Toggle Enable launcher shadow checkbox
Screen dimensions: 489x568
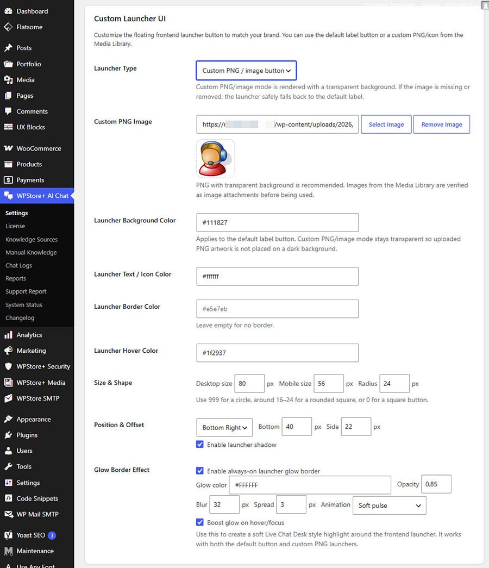199,445
